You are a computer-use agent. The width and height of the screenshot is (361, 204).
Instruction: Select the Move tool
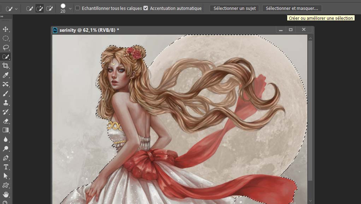[x=6, y=29]
